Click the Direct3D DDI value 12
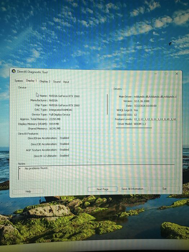 (135, 115)
